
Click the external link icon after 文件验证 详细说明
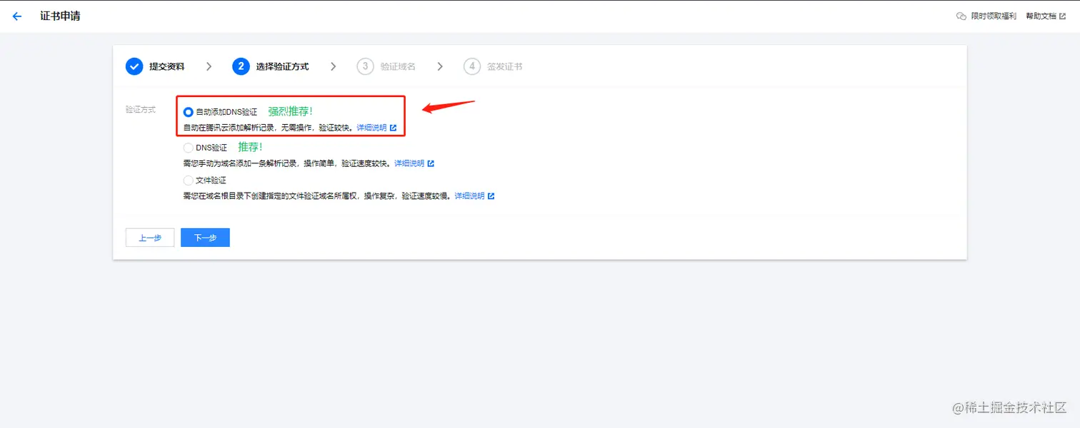pyautogui.click(x=491, y=195)
